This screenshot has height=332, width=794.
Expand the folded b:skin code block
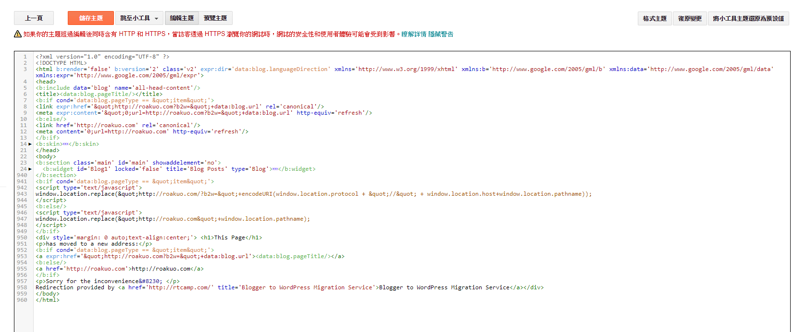30,144
